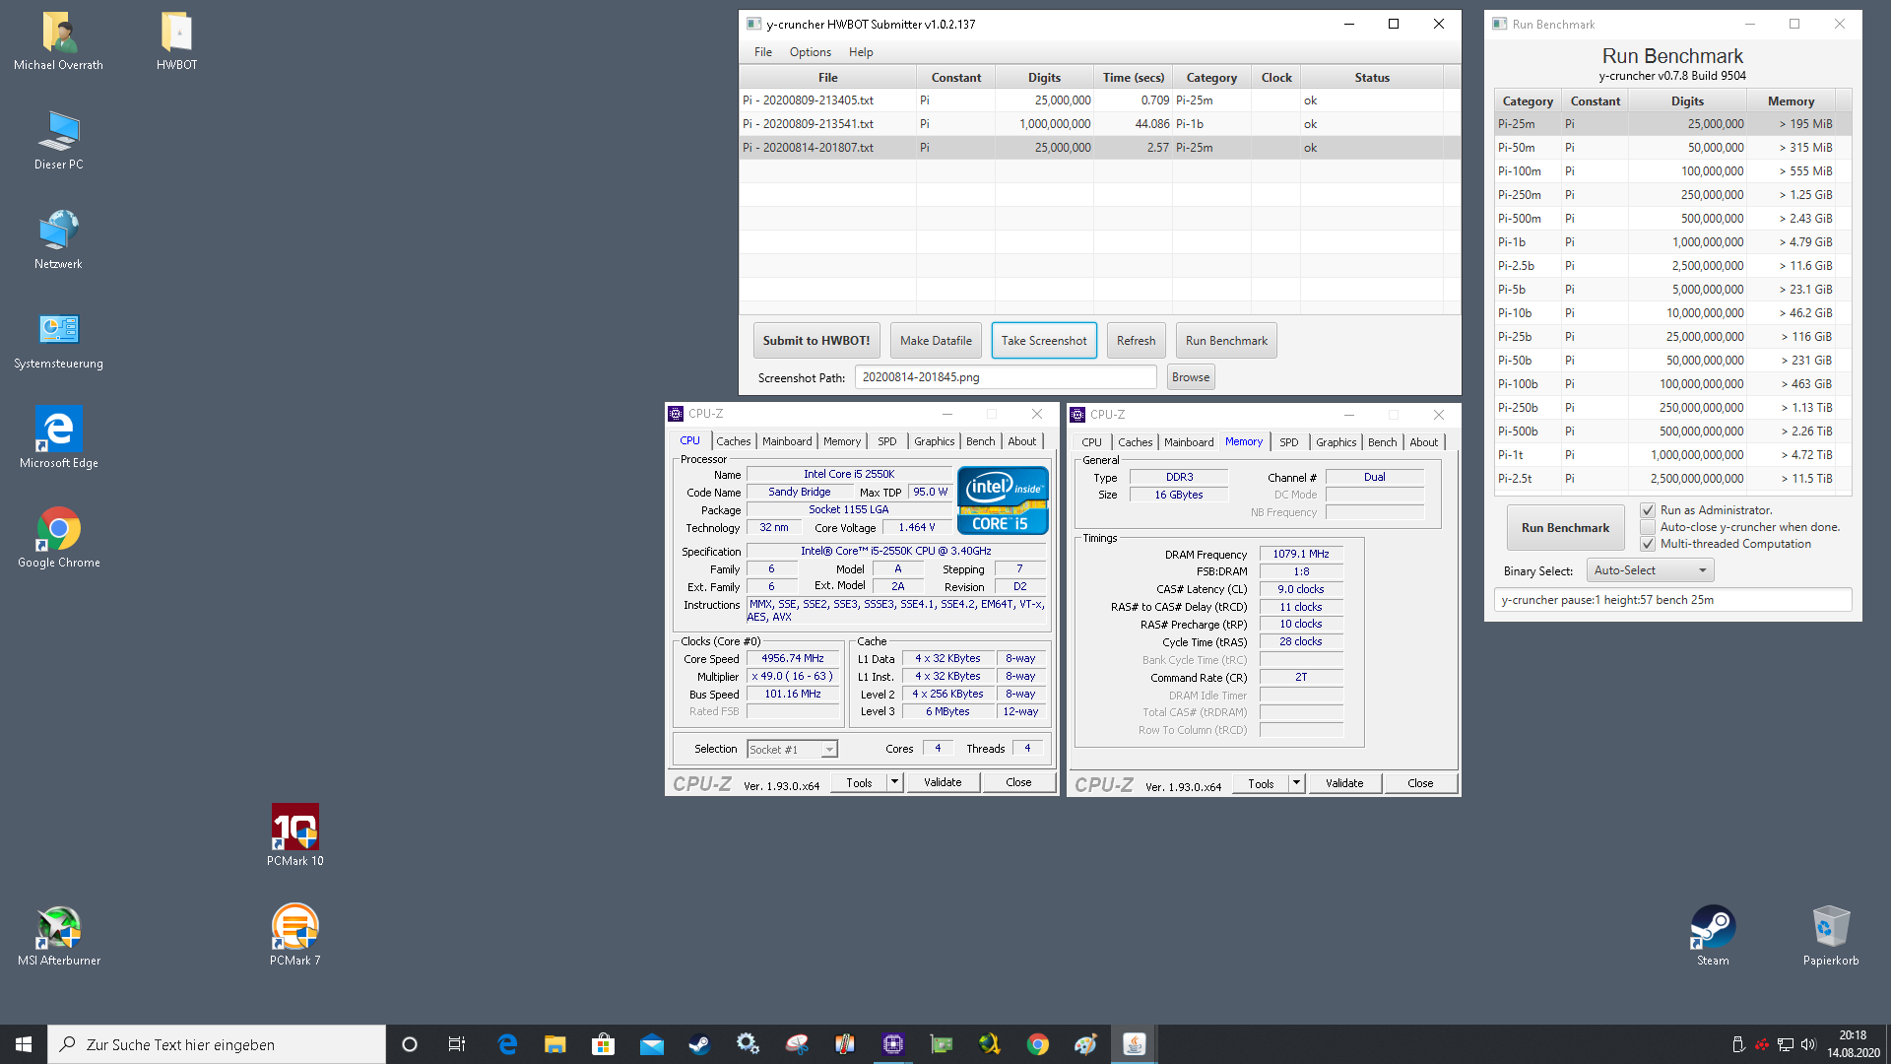Select the Netzwerk desktop icon
This screenshot has height=1064, width=1891.
pos(58,239)
